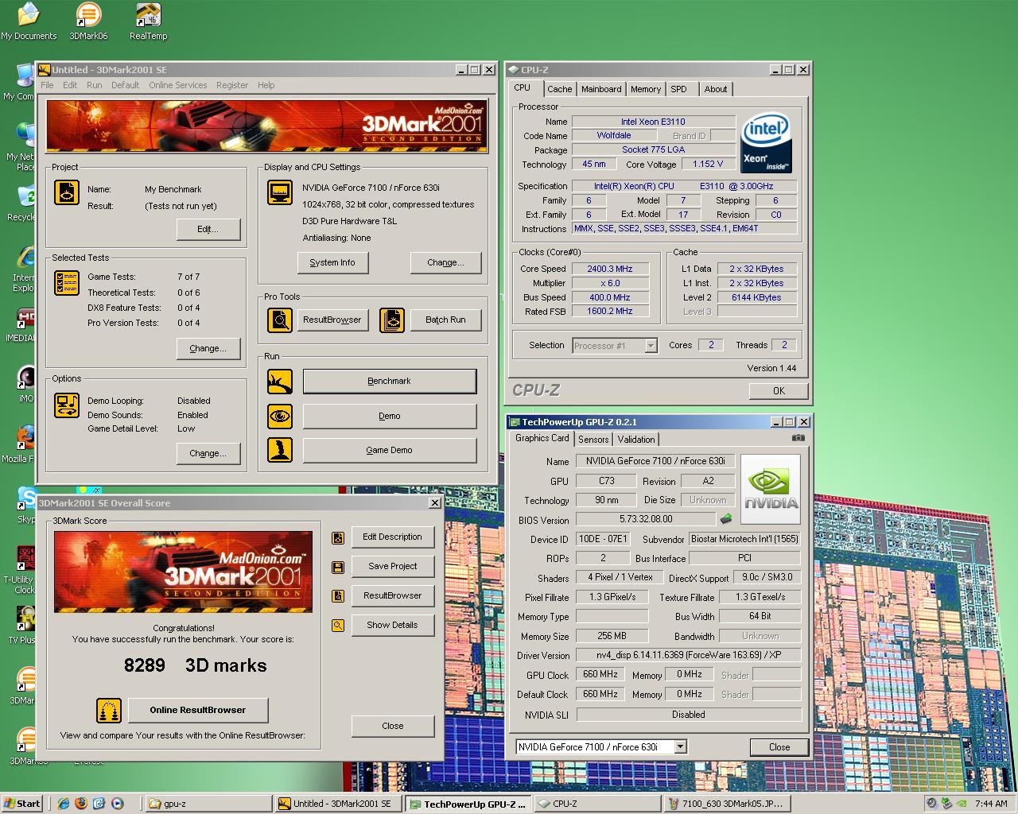The height and width of the screenshot is (814, 1018).
Task: Click the GPU-Z screenshot camera icon
Action: click(798, 438)
